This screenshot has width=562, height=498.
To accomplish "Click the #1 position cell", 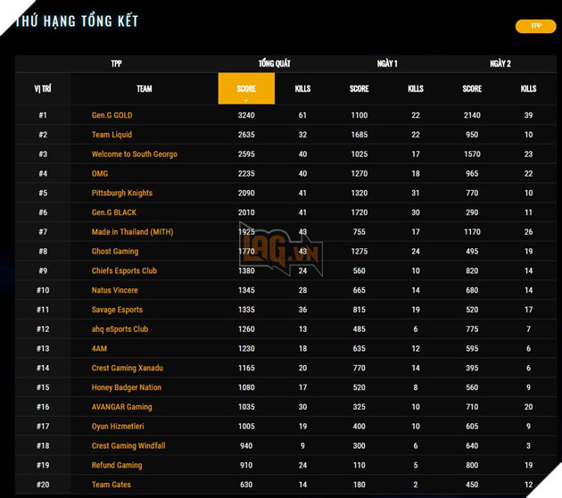I will (43, 115).
